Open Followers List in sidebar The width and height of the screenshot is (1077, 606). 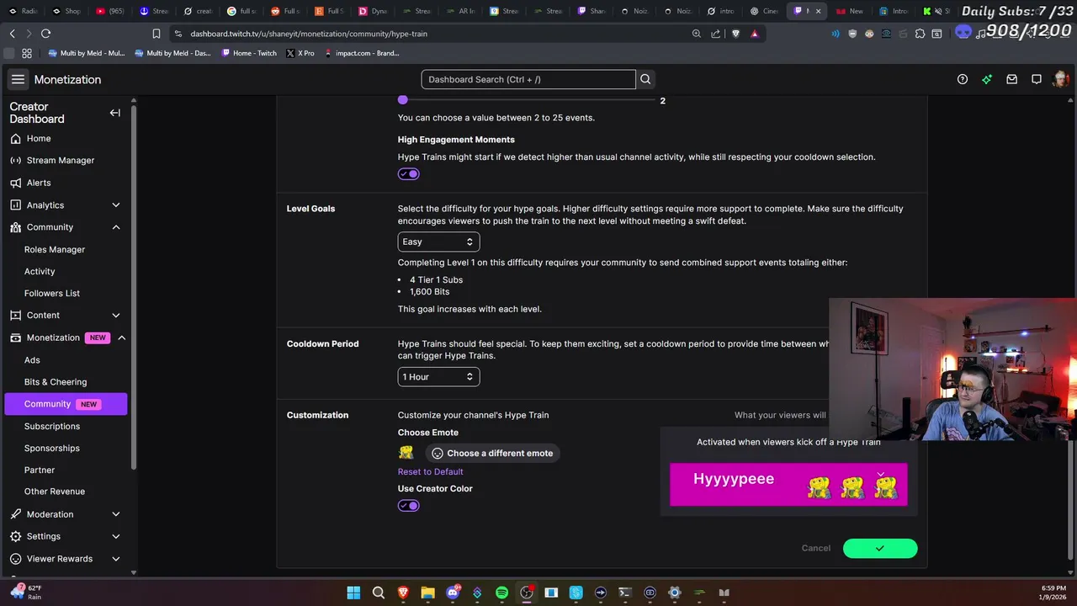[x=52, y=293]
